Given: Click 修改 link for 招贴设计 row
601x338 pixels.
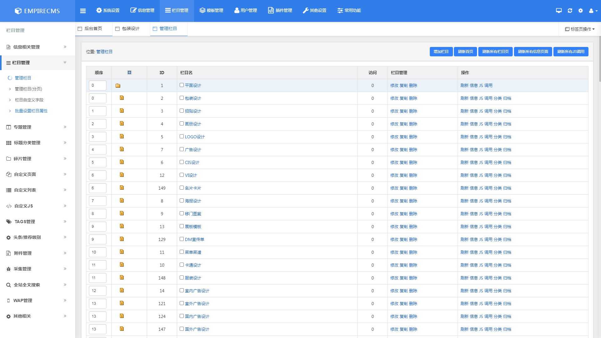Looking at the screenshot, I should (x=394, y=111).
